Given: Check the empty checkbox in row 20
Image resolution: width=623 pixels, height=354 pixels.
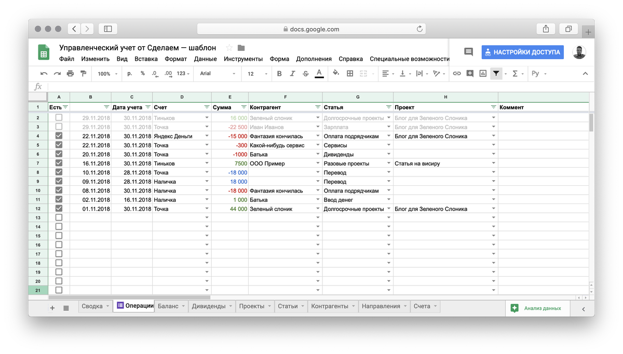Looking at the screenshot, I should click(59, 281).
